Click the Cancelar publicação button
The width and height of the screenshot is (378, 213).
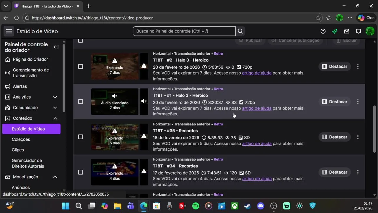tap(295, 41)
